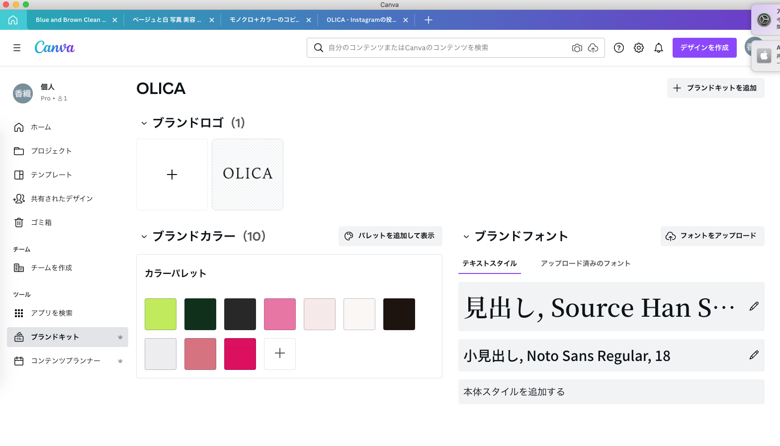
Task: Select the dusty rose color swatch
Action: pyautogui.click(x=200, y=354)
